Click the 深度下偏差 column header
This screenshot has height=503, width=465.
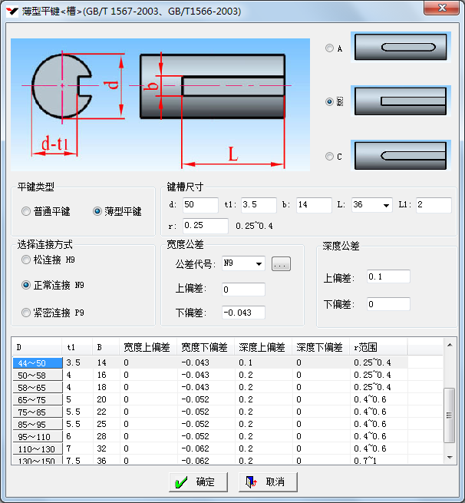coord(321,347)
